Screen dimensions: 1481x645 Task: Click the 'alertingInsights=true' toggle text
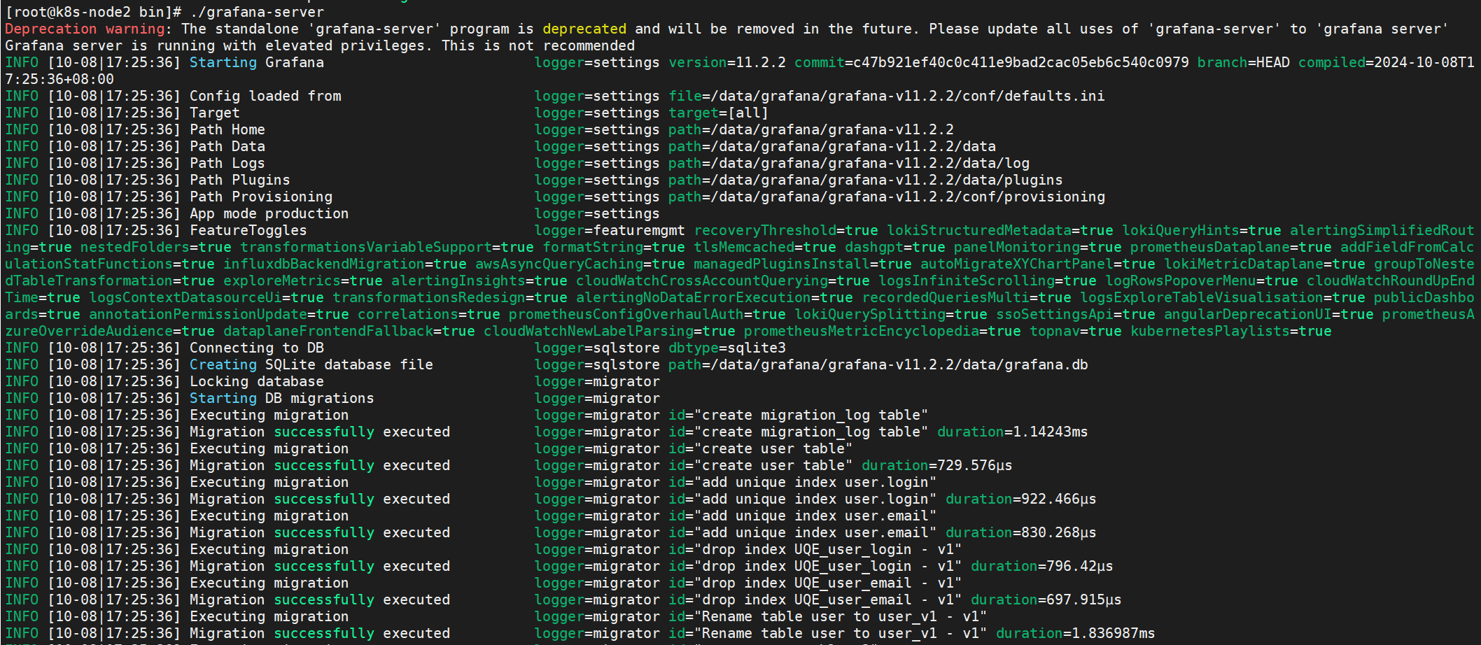[479, 281]
